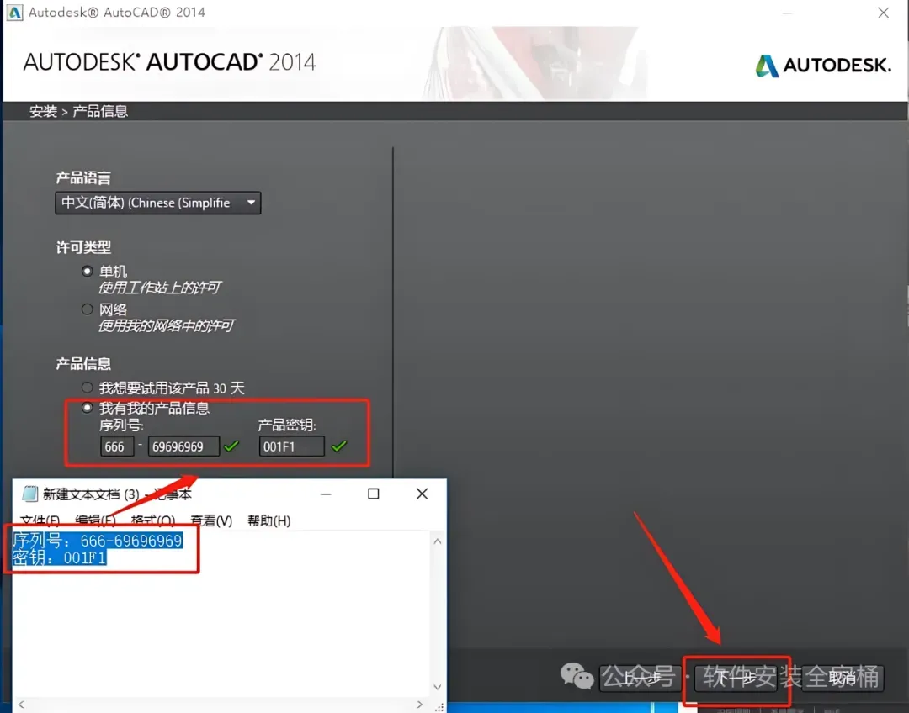Click the 上一步 Back button
Image resolution: width=909 pixels, height=713 pixels.
[641, 678]
